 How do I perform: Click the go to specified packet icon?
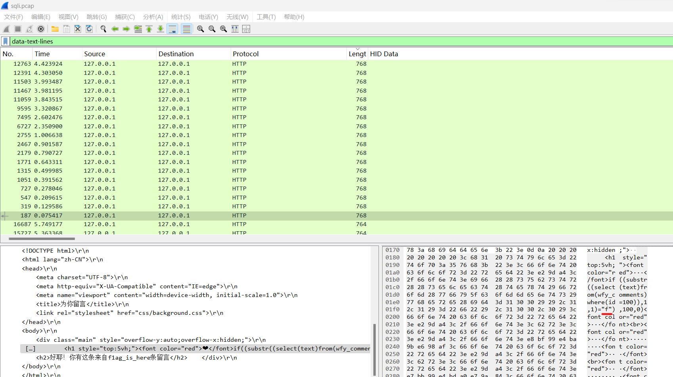pyautogui.click(x=138, y=29)
